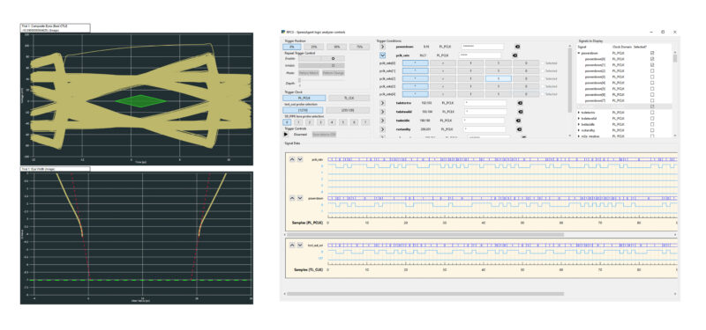Collapse the pclk_rate trigger condition chevron
Viewport: 706px width, 330px height.
pyautogui.click(x=383, y=55)
